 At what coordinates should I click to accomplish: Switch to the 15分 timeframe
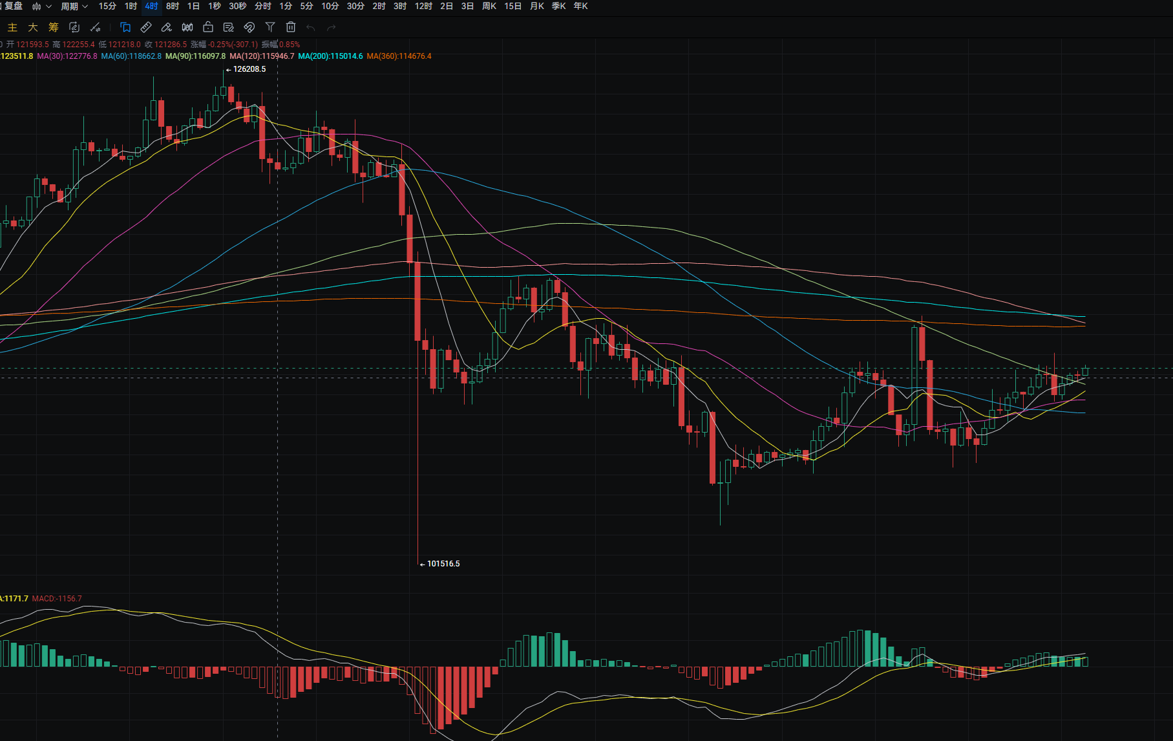[x=107, y=6]
